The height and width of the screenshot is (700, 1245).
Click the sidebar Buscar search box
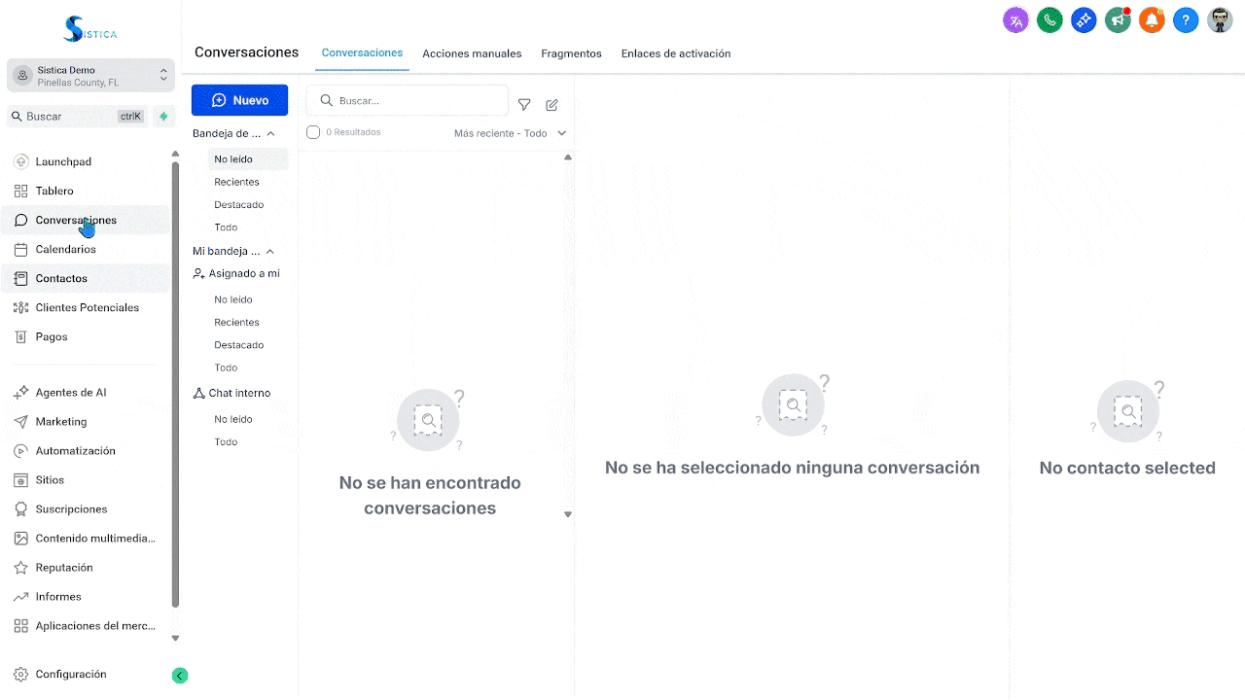tap(77, 117)
